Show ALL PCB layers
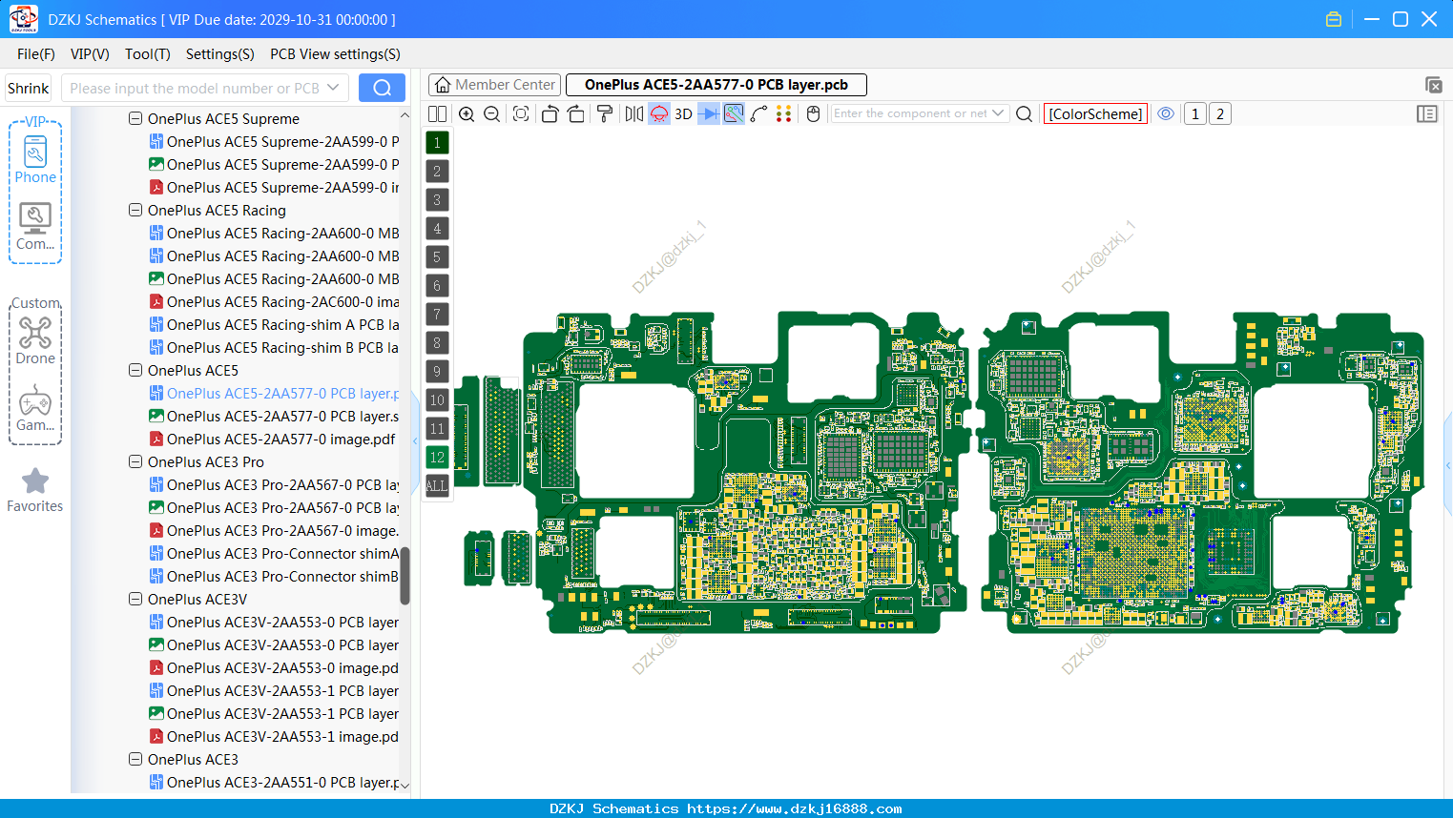Viewport: 1453px width, 818px height. tap(437, 485)
